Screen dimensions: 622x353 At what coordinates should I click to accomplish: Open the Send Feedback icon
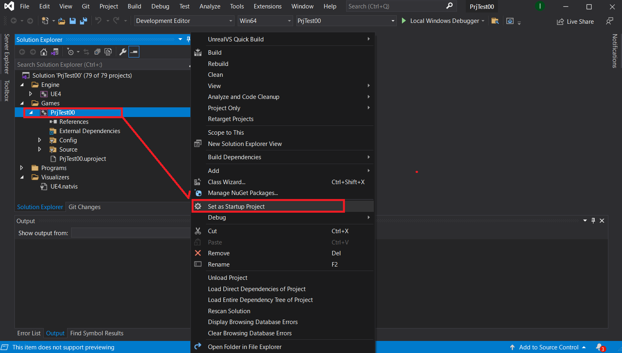pyautogui.click(x=610, y=21)
